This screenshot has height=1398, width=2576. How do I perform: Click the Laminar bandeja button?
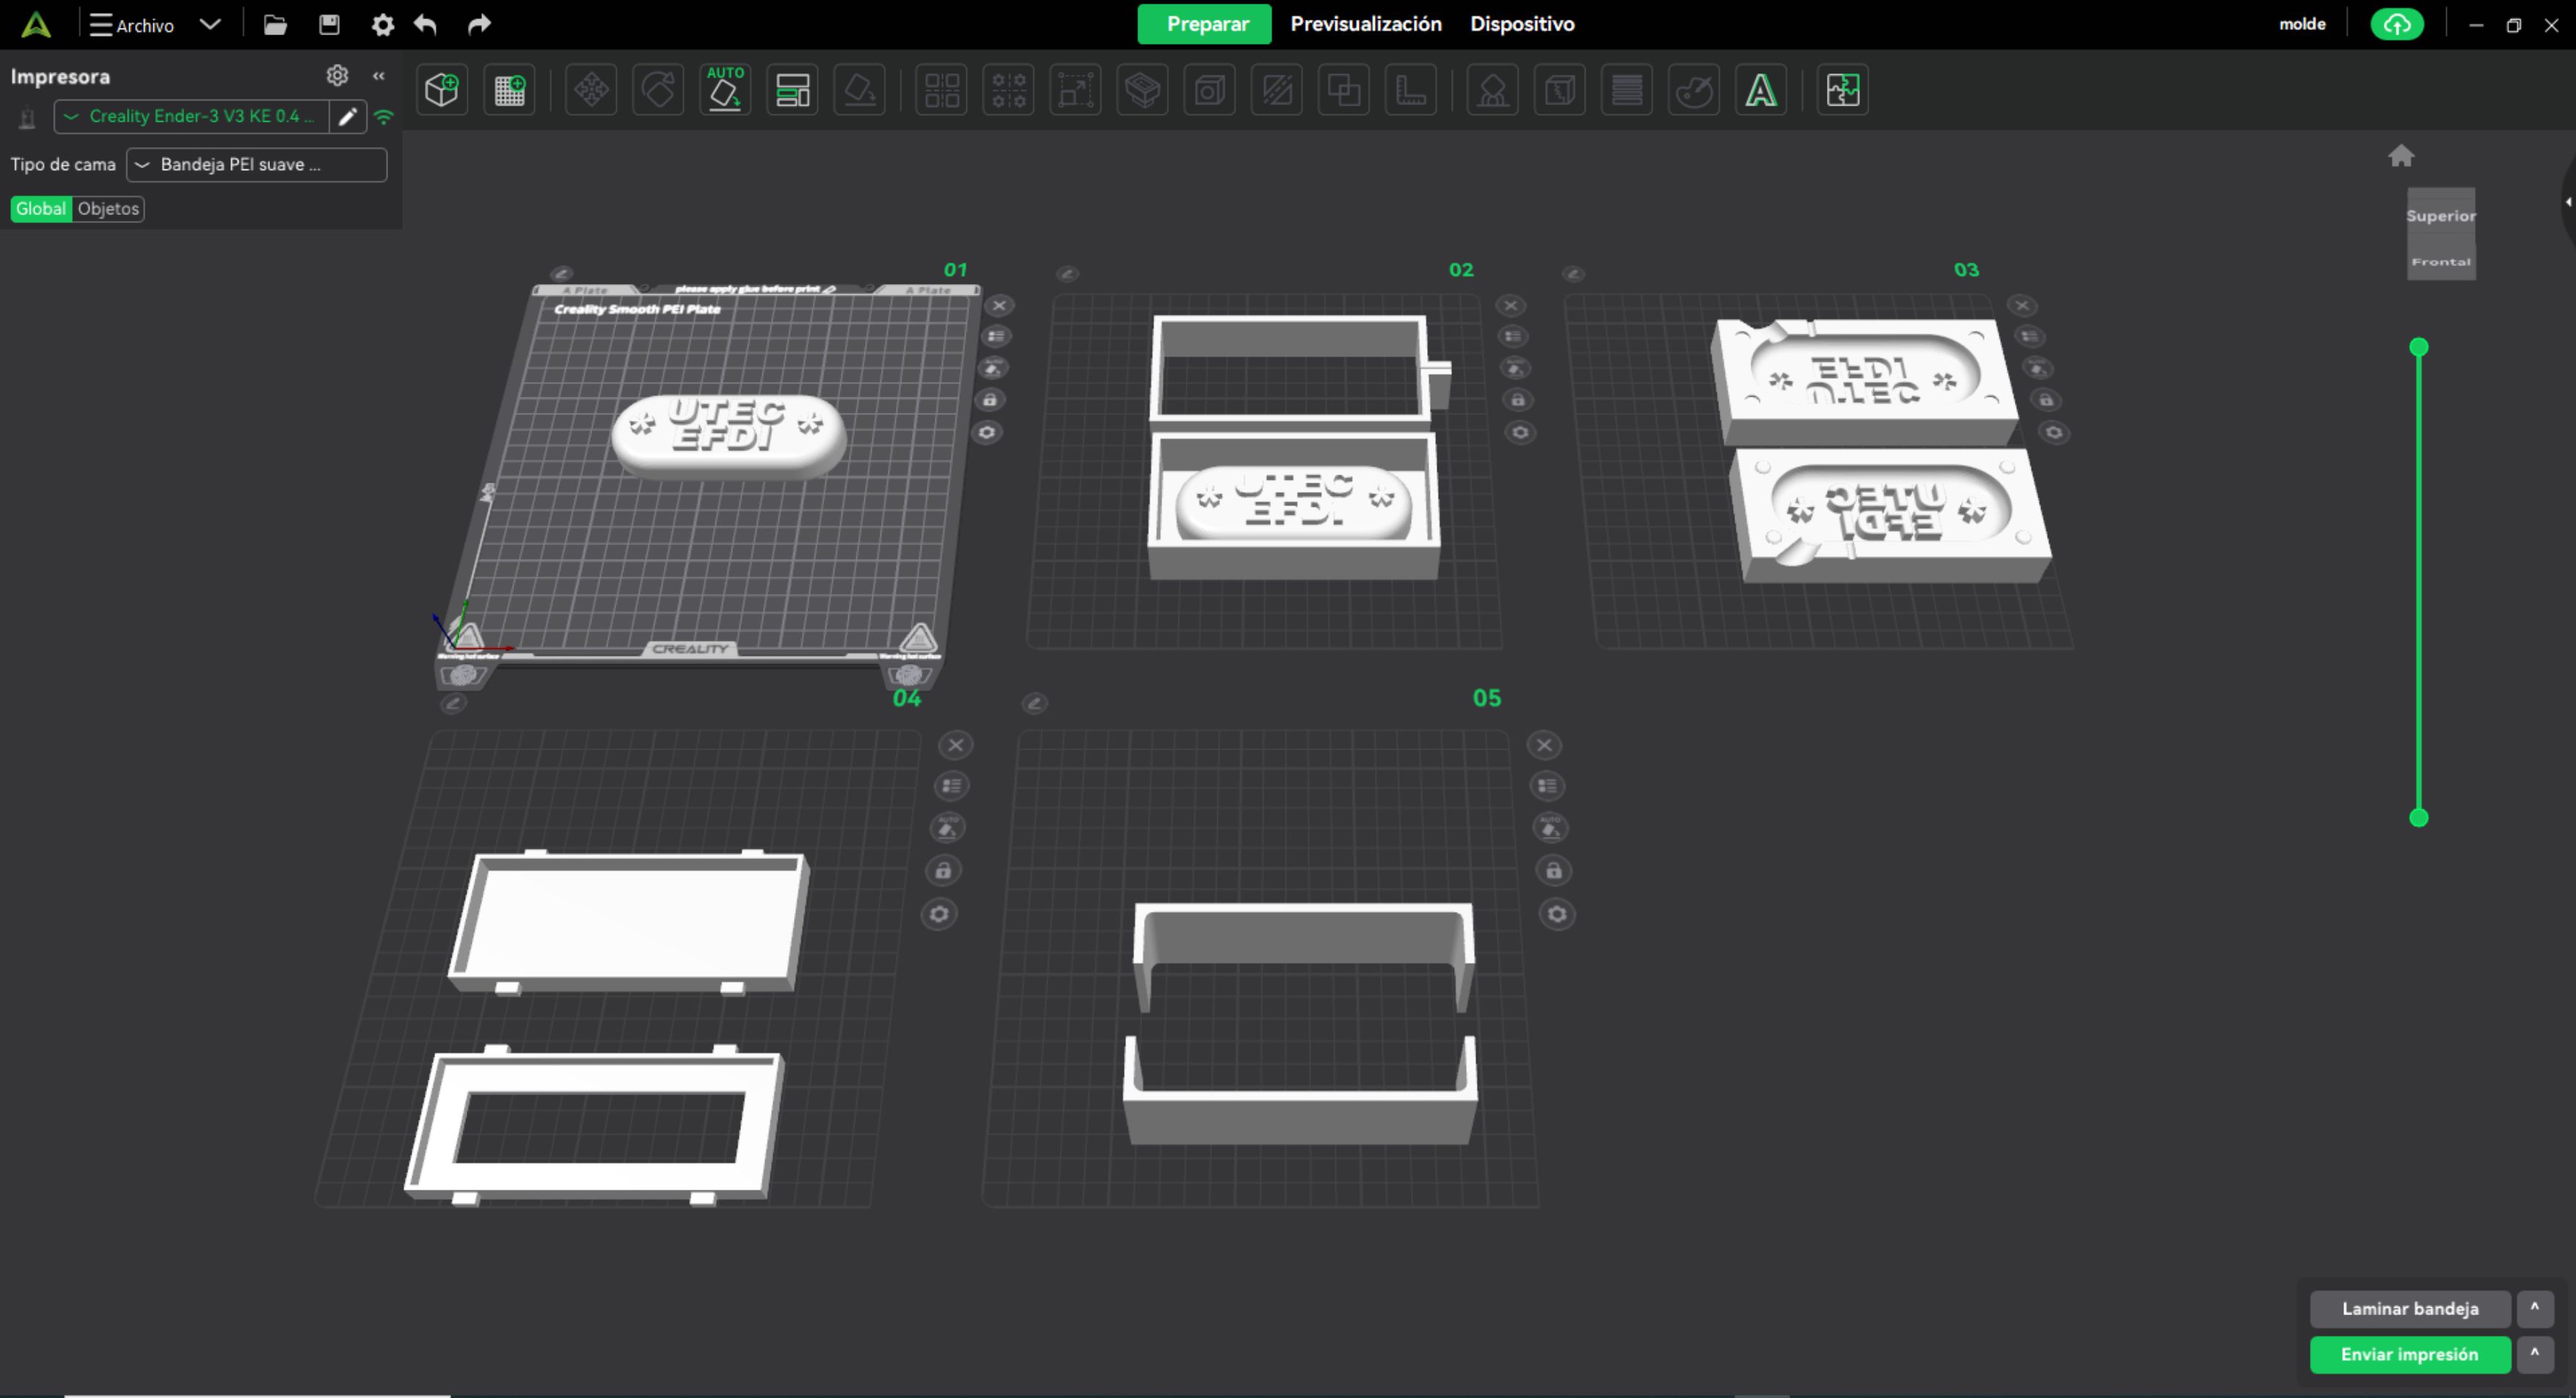click(x=2409, y=1308)
